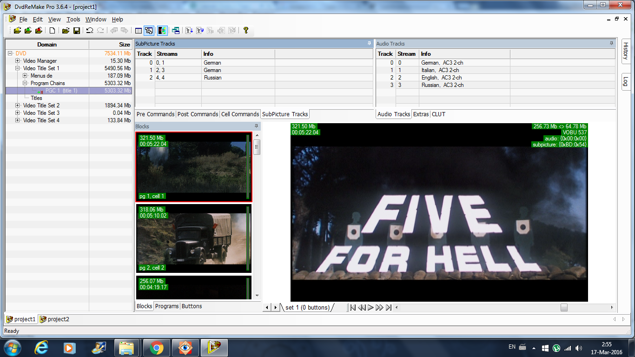Switch to the project2 document tab

[55, 319]
